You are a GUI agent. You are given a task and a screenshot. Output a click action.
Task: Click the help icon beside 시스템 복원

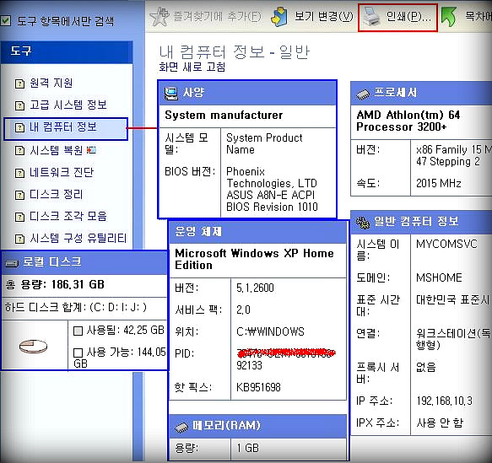tap(19, 151)
